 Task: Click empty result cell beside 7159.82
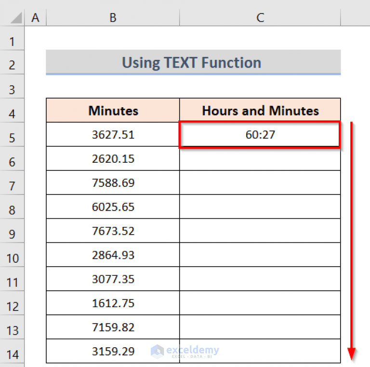[260, 327]
